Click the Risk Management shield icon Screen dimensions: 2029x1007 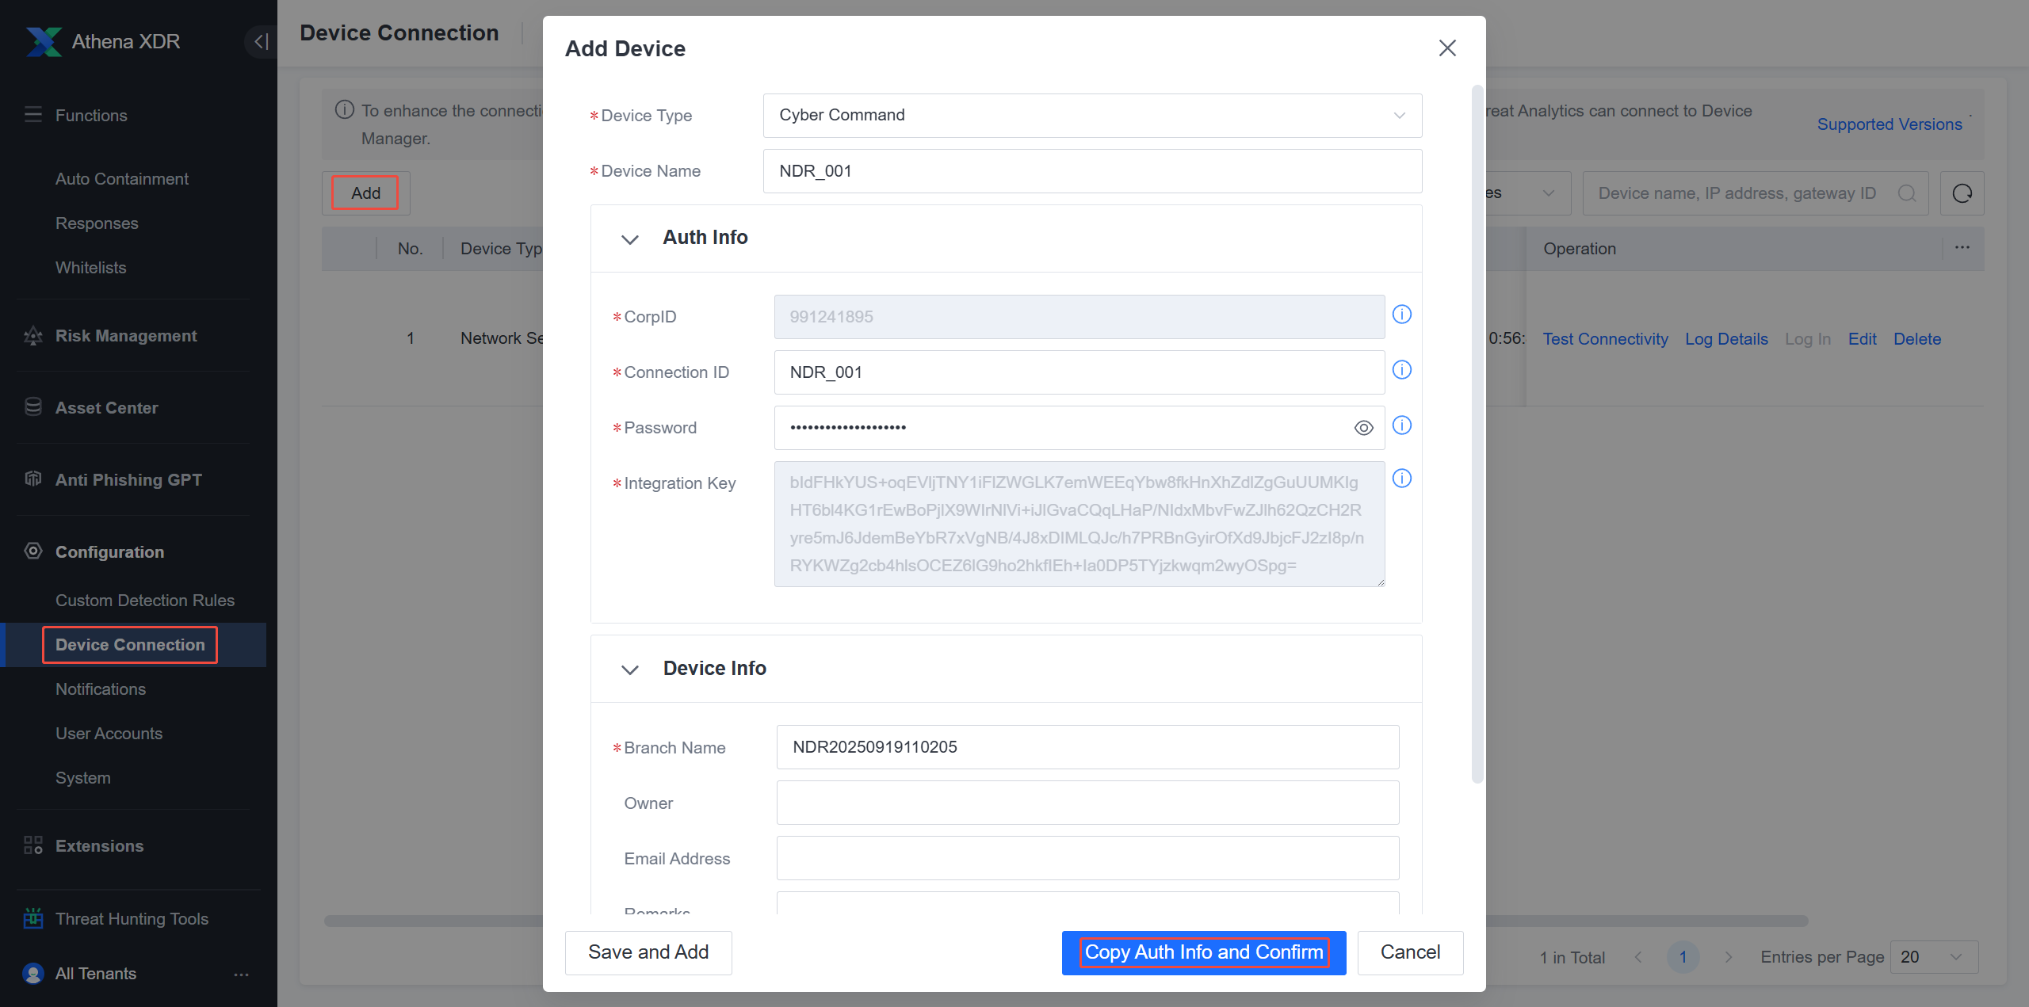32,335
